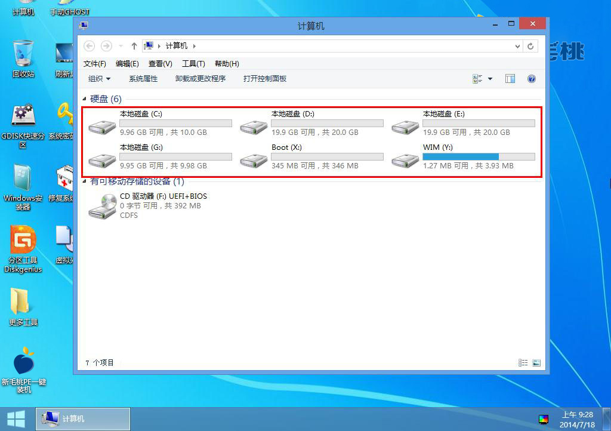Click the 计算机 breadcrumb in address bar
The image size is (611, 431).
(x=177, y=46)
